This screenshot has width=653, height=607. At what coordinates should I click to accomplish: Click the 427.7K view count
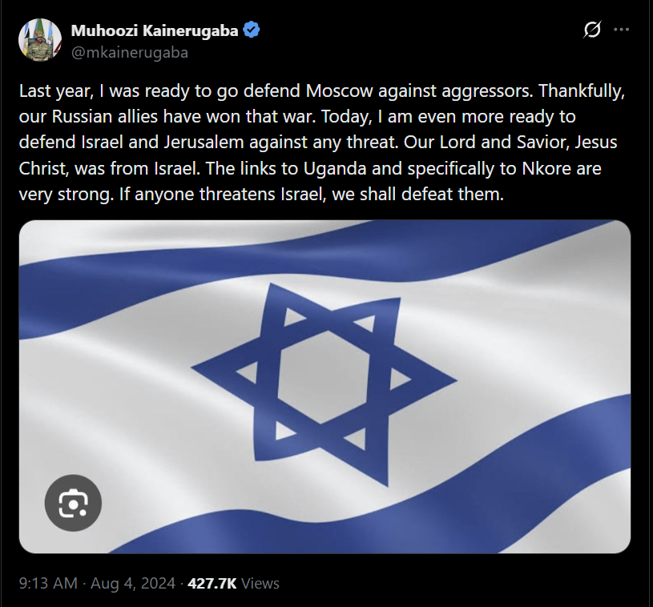coord(212,584)
